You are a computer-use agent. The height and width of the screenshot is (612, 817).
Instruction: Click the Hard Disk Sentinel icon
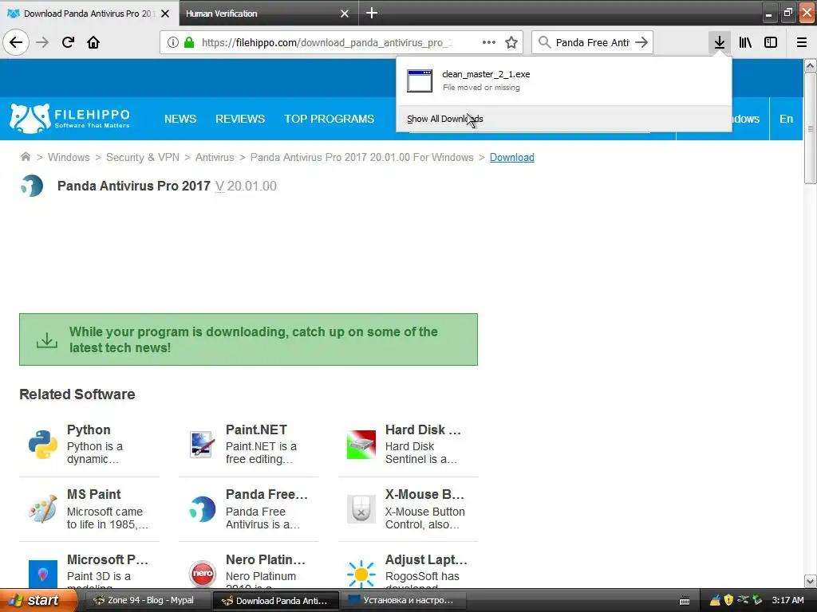click(361, 445)
